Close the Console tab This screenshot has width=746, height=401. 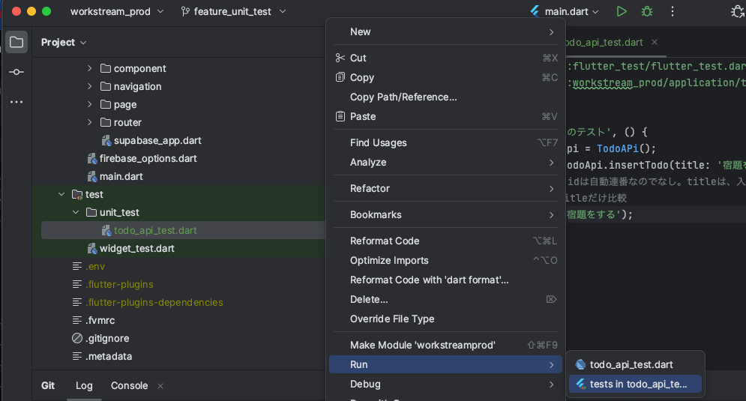160,386
